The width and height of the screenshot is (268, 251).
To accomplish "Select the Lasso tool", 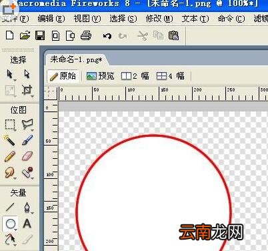I will tap(27, 124).
